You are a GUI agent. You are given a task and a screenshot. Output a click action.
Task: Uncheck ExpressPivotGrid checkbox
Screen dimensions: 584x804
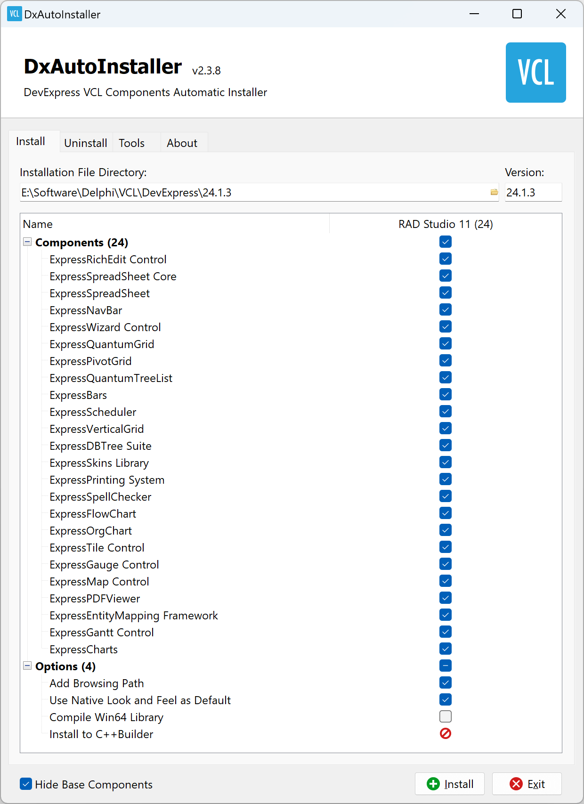pos(446,360)
